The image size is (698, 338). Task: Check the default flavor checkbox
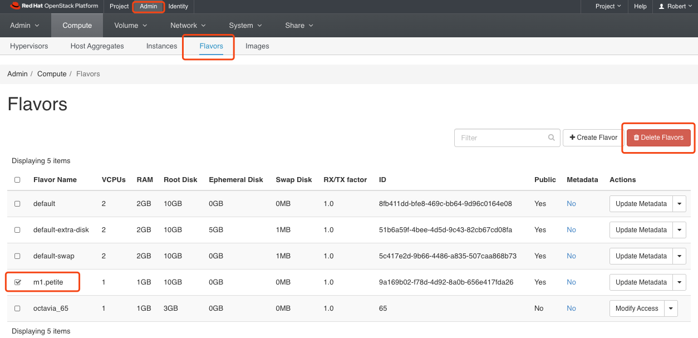[17, 204]
